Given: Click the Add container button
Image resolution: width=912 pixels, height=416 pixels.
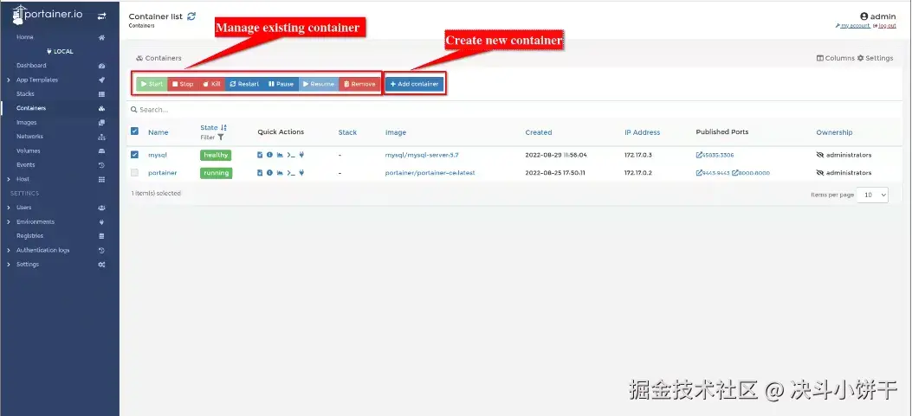Looking at the screenshot, I should coord(414,84).
